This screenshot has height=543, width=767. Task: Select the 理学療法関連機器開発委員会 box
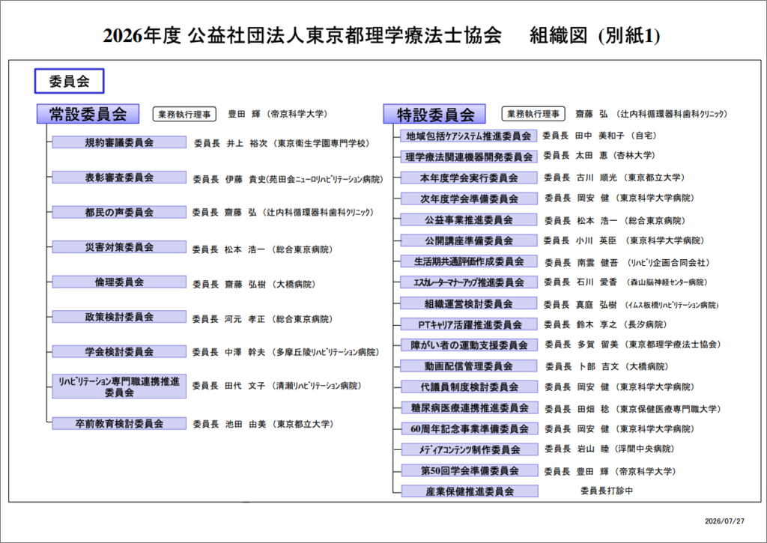tap(469, 157)
